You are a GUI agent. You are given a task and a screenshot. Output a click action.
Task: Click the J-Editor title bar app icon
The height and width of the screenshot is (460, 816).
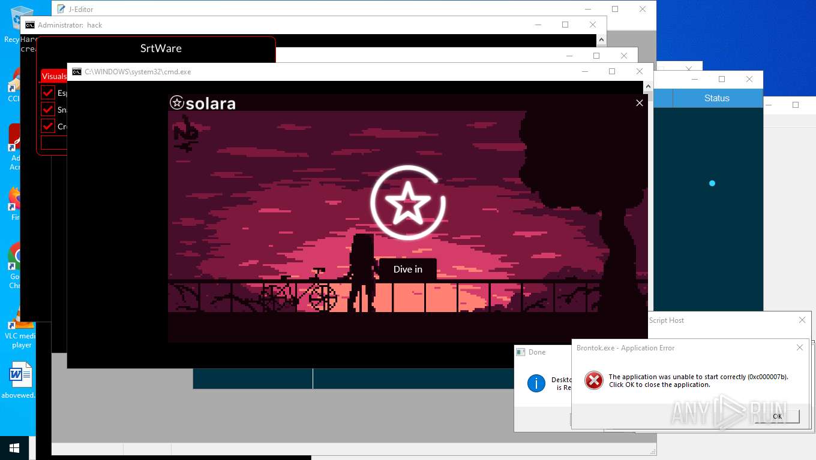(61, 9)
